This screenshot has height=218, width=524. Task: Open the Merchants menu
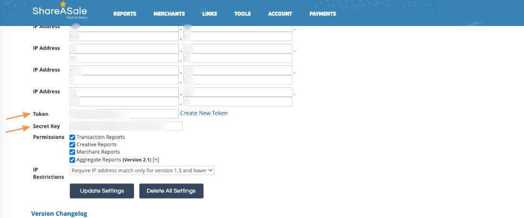pyautogui.click(x=169, y=14)
